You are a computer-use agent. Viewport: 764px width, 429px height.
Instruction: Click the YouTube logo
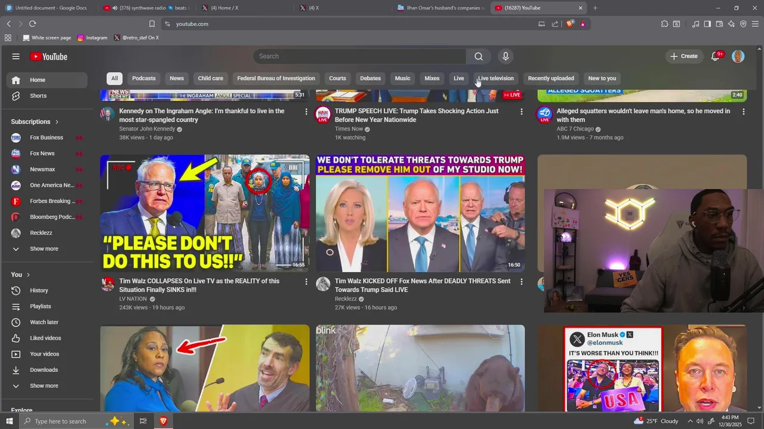click(x=48, y=57)
